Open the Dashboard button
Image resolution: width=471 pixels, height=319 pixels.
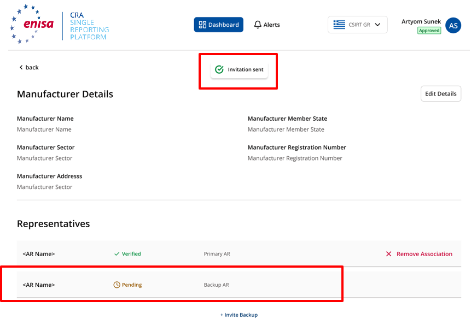[218, 25]
